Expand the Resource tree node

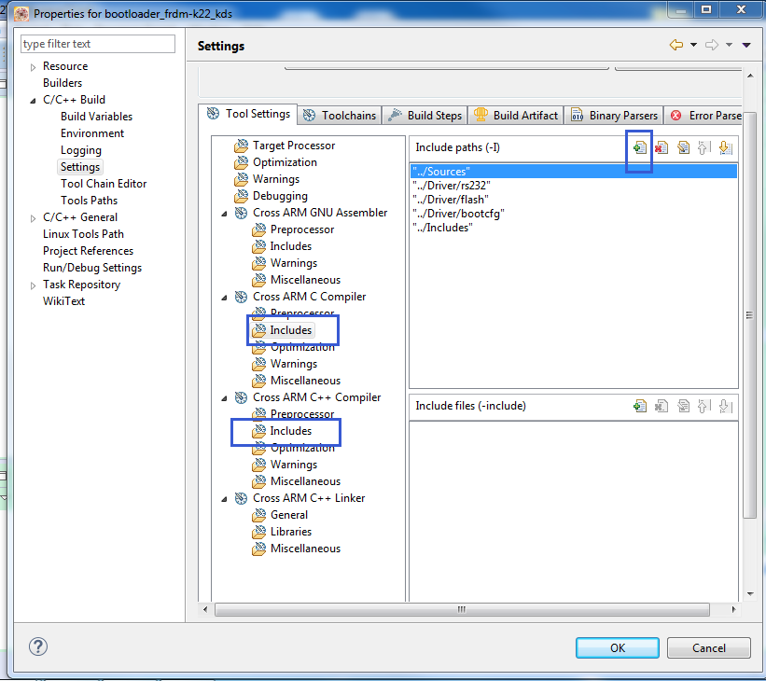(x=33, y=67)
